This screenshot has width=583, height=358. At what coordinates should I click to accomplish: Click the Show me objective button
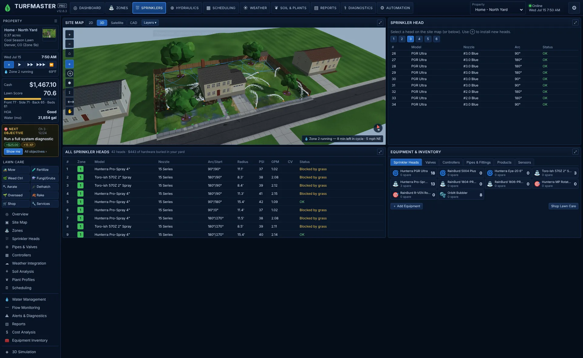coord(13,151)
